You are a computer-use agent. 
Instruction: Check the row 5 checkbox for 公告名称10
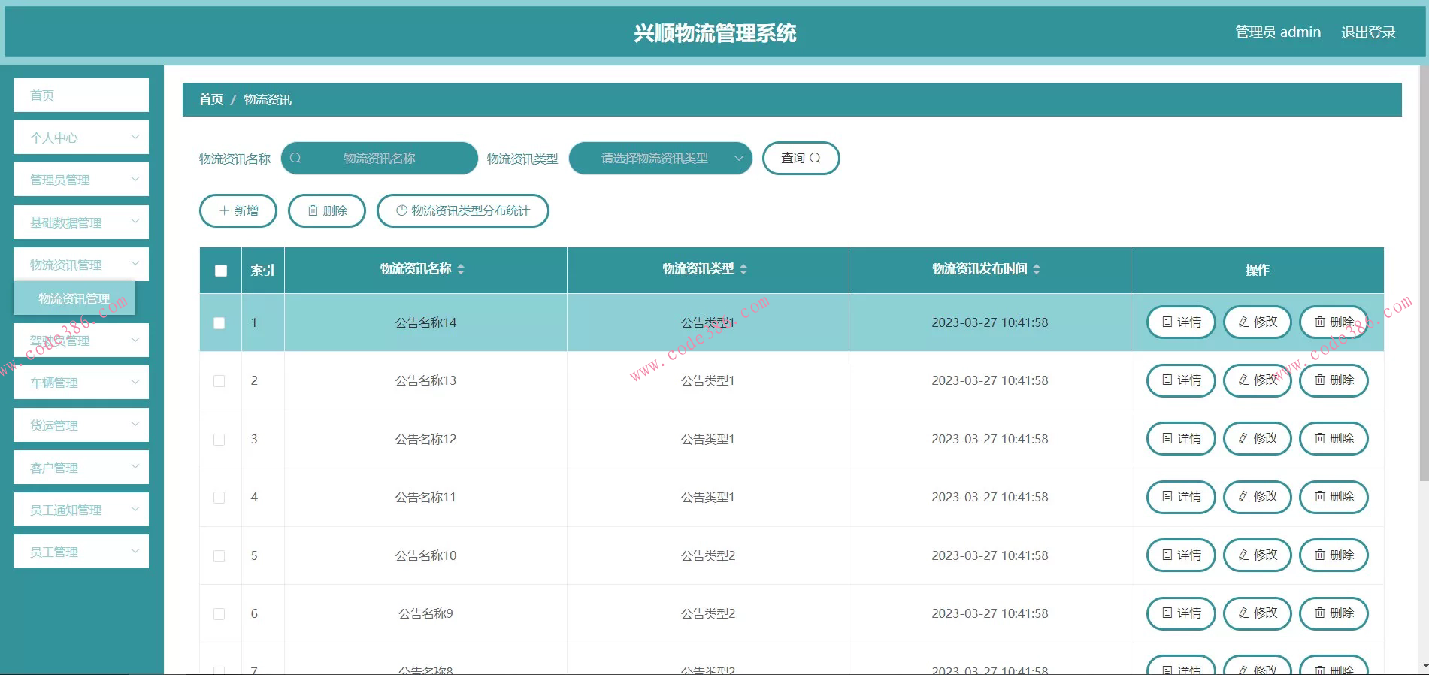click(x=219, y=556)
